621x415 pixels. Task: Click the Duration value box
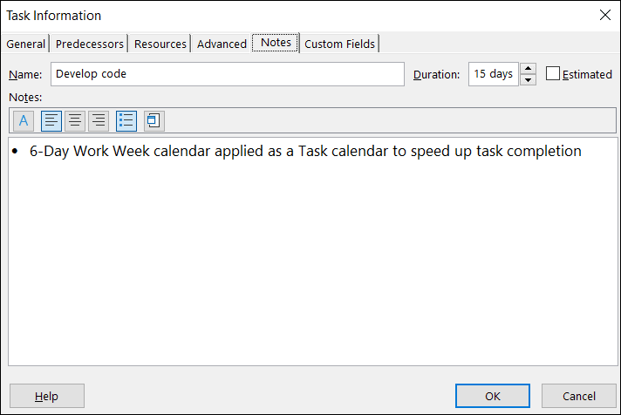[x=494, y=74]
